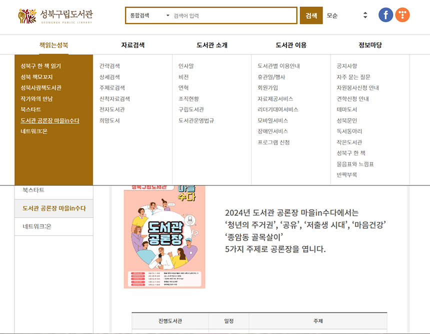The width and height of the screenshot is (430, 334).
Task: Click 회원가입 in the menu
Action: [267, 87]
